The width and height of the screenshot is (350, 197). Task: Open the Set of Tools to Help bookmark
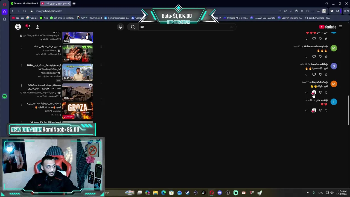click(x=62, y=18)
